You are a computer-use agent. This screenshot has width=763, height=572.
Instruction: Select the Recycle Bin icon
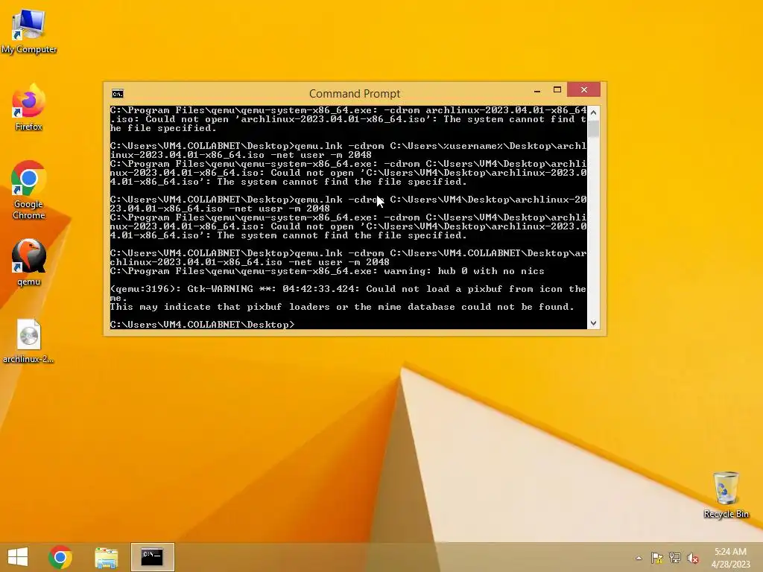[726, 495]
